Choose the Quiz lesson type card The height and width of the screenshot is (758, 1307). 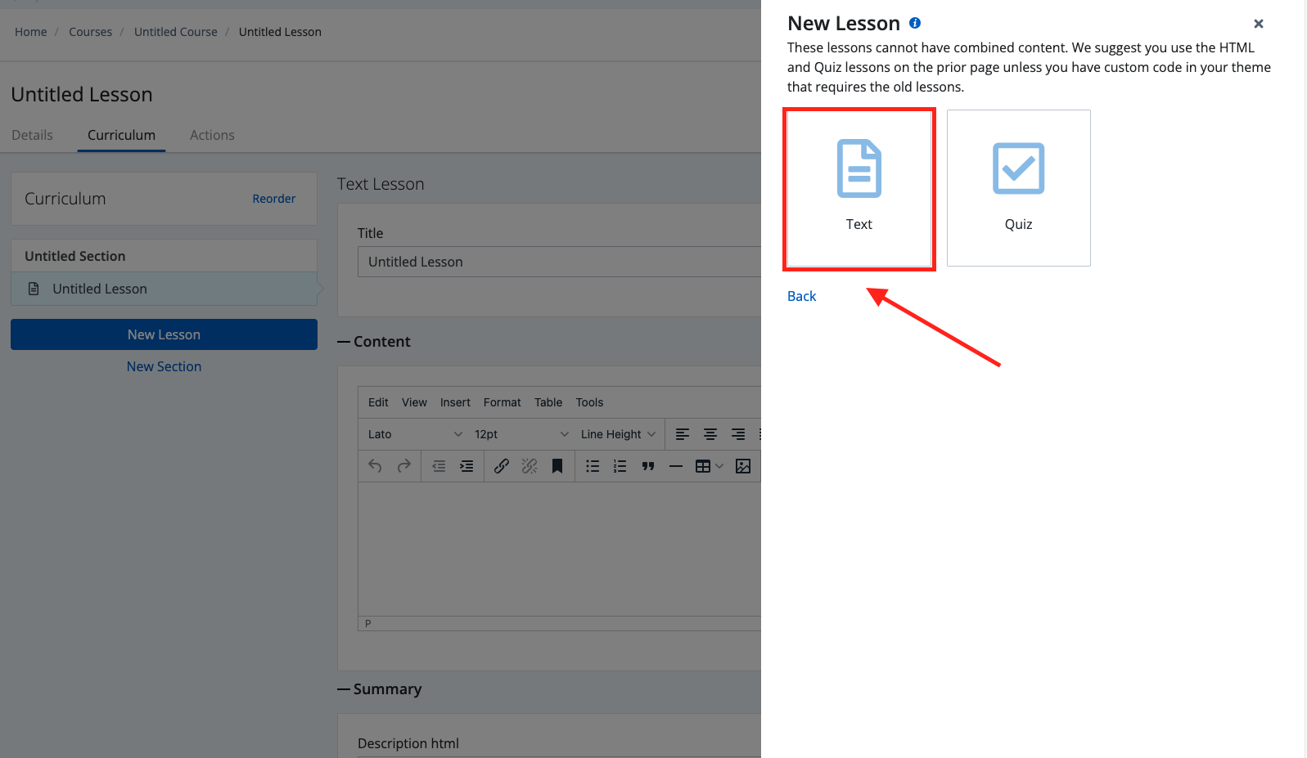pyautogui.click(x=1018, y=188)
